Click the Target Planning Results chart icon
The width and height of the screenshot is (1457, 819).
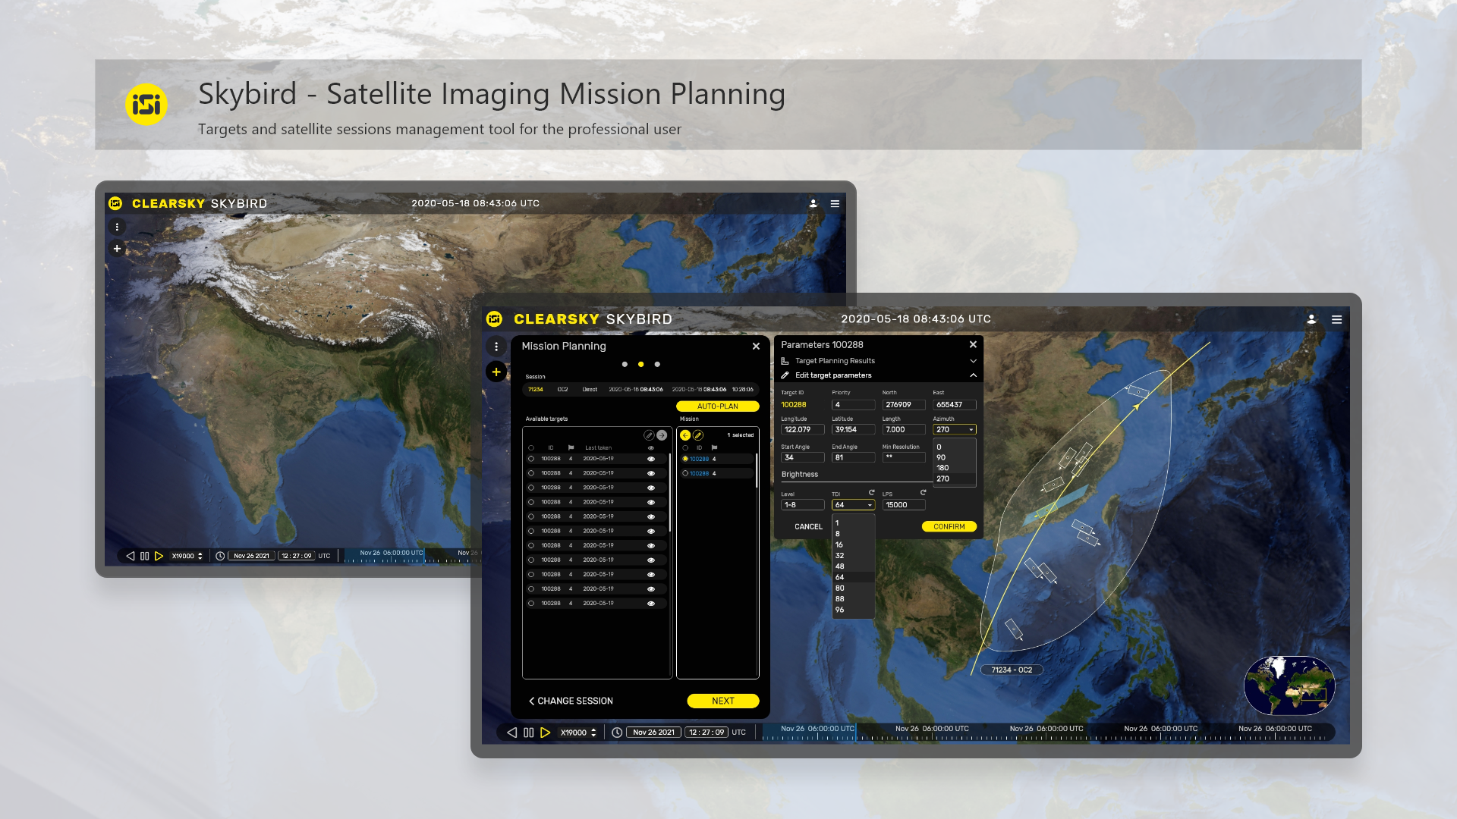(785, 361)
